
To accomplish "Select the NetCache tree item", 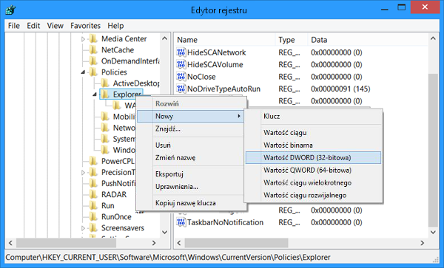I will click(118, 50).
